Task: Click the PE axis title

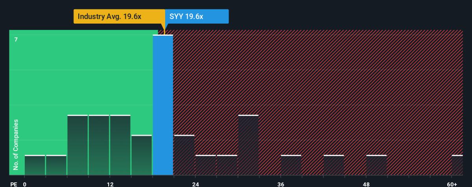Action: pyautogui.click(x=13, y=183)
